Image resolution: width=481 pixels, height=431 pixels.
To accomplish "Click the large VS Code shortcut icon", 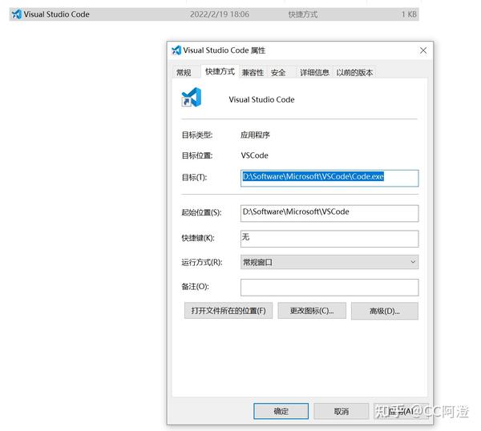I will pyautogui.click(x=192, y=98).
